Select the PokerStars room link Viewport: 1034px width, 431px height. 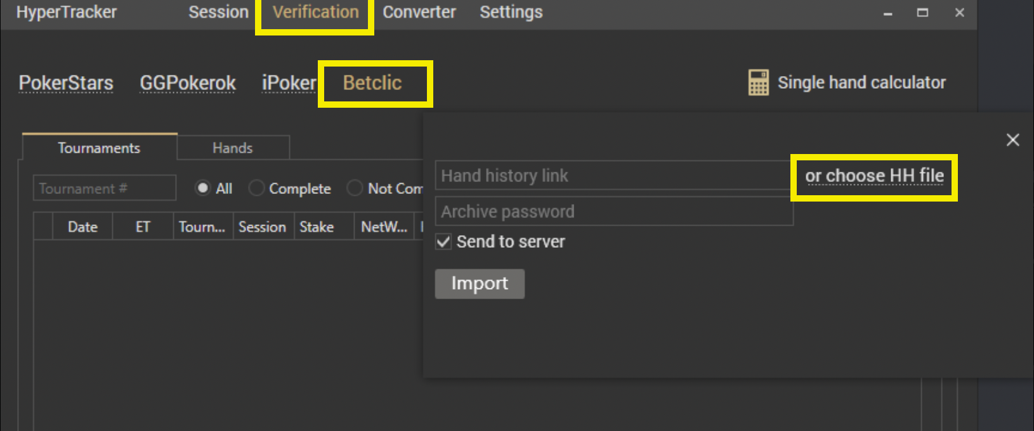click(66, 83)
